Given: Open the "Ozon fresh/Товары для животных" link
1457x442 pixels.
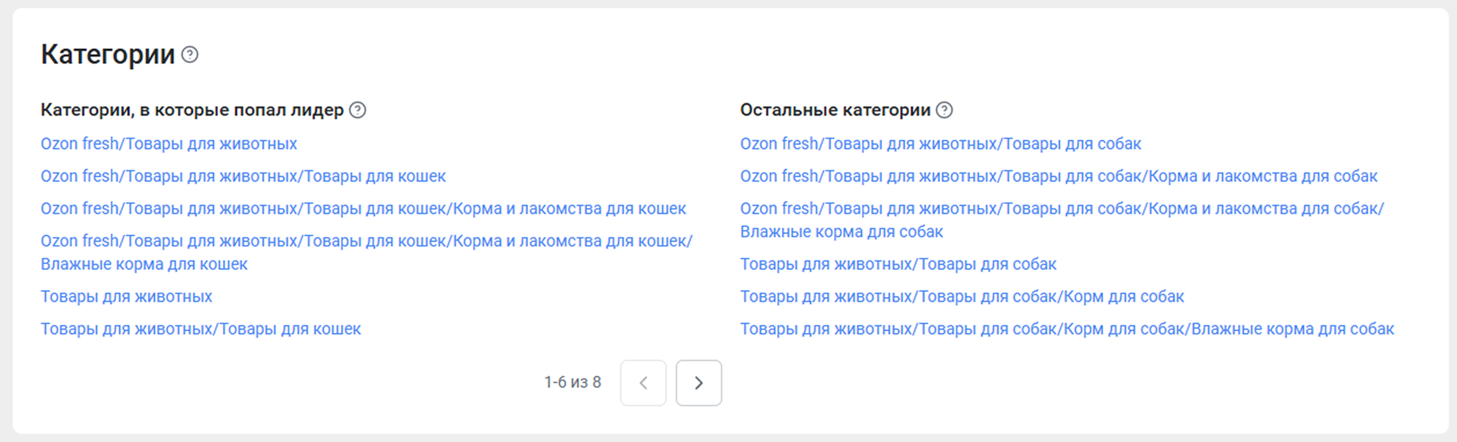Looking at the screenshot, I should pos(168,143).
